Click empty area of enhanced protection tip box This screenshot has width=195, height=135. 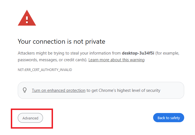[172, 90]
